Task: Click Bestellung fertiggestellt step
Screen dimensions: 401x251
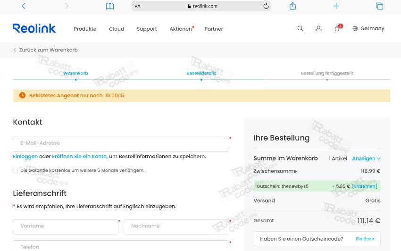Action: (327, 73)
